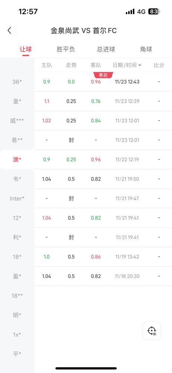Tap the 赛前 red badge

point(103,75)
